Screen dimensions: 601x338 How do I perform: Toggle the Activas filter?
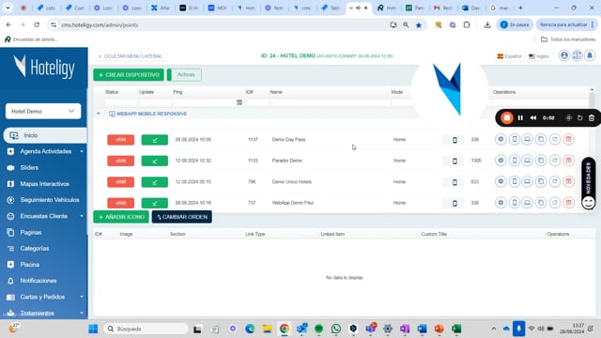tap(184, 75)
